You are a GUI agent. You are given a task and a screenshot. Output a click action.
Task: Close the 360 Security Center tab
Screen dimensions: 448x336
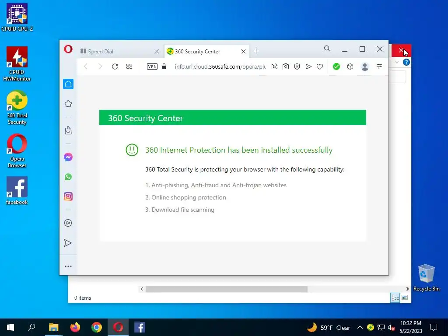[x=243, y=52]
